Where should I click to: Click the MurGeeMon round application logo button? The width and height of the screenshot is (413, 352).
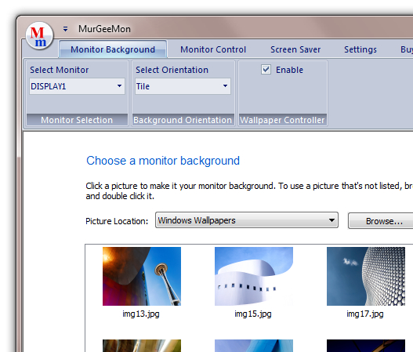click(x=39, y=36)
